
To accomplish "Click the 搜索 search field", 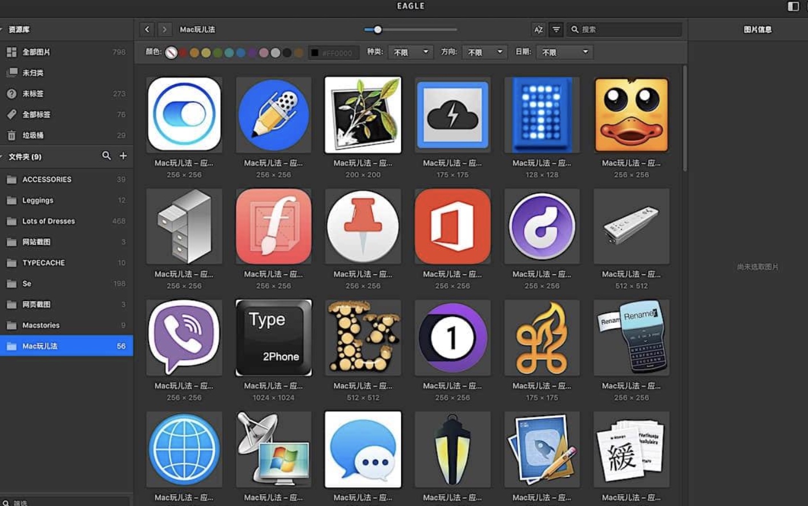I will point(625,30).
